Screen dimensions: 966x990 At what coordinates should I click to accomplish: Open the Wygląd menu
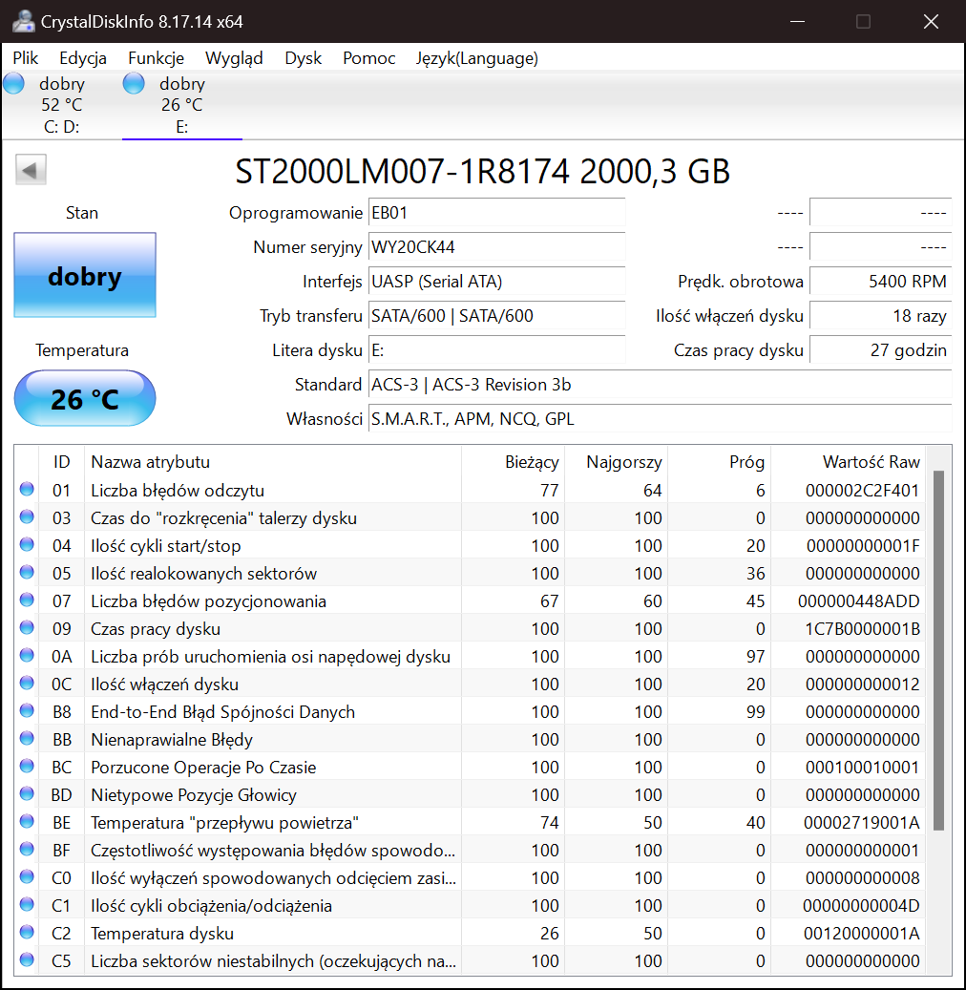tap(234, 58)
